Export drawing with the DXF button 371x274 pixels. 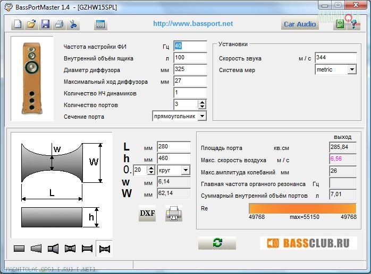147,214
